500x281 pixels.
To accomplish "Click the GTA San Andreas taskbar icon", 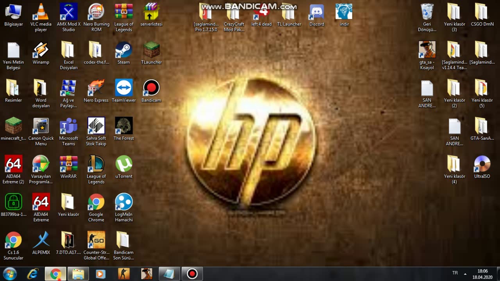I will click(146, 274).
